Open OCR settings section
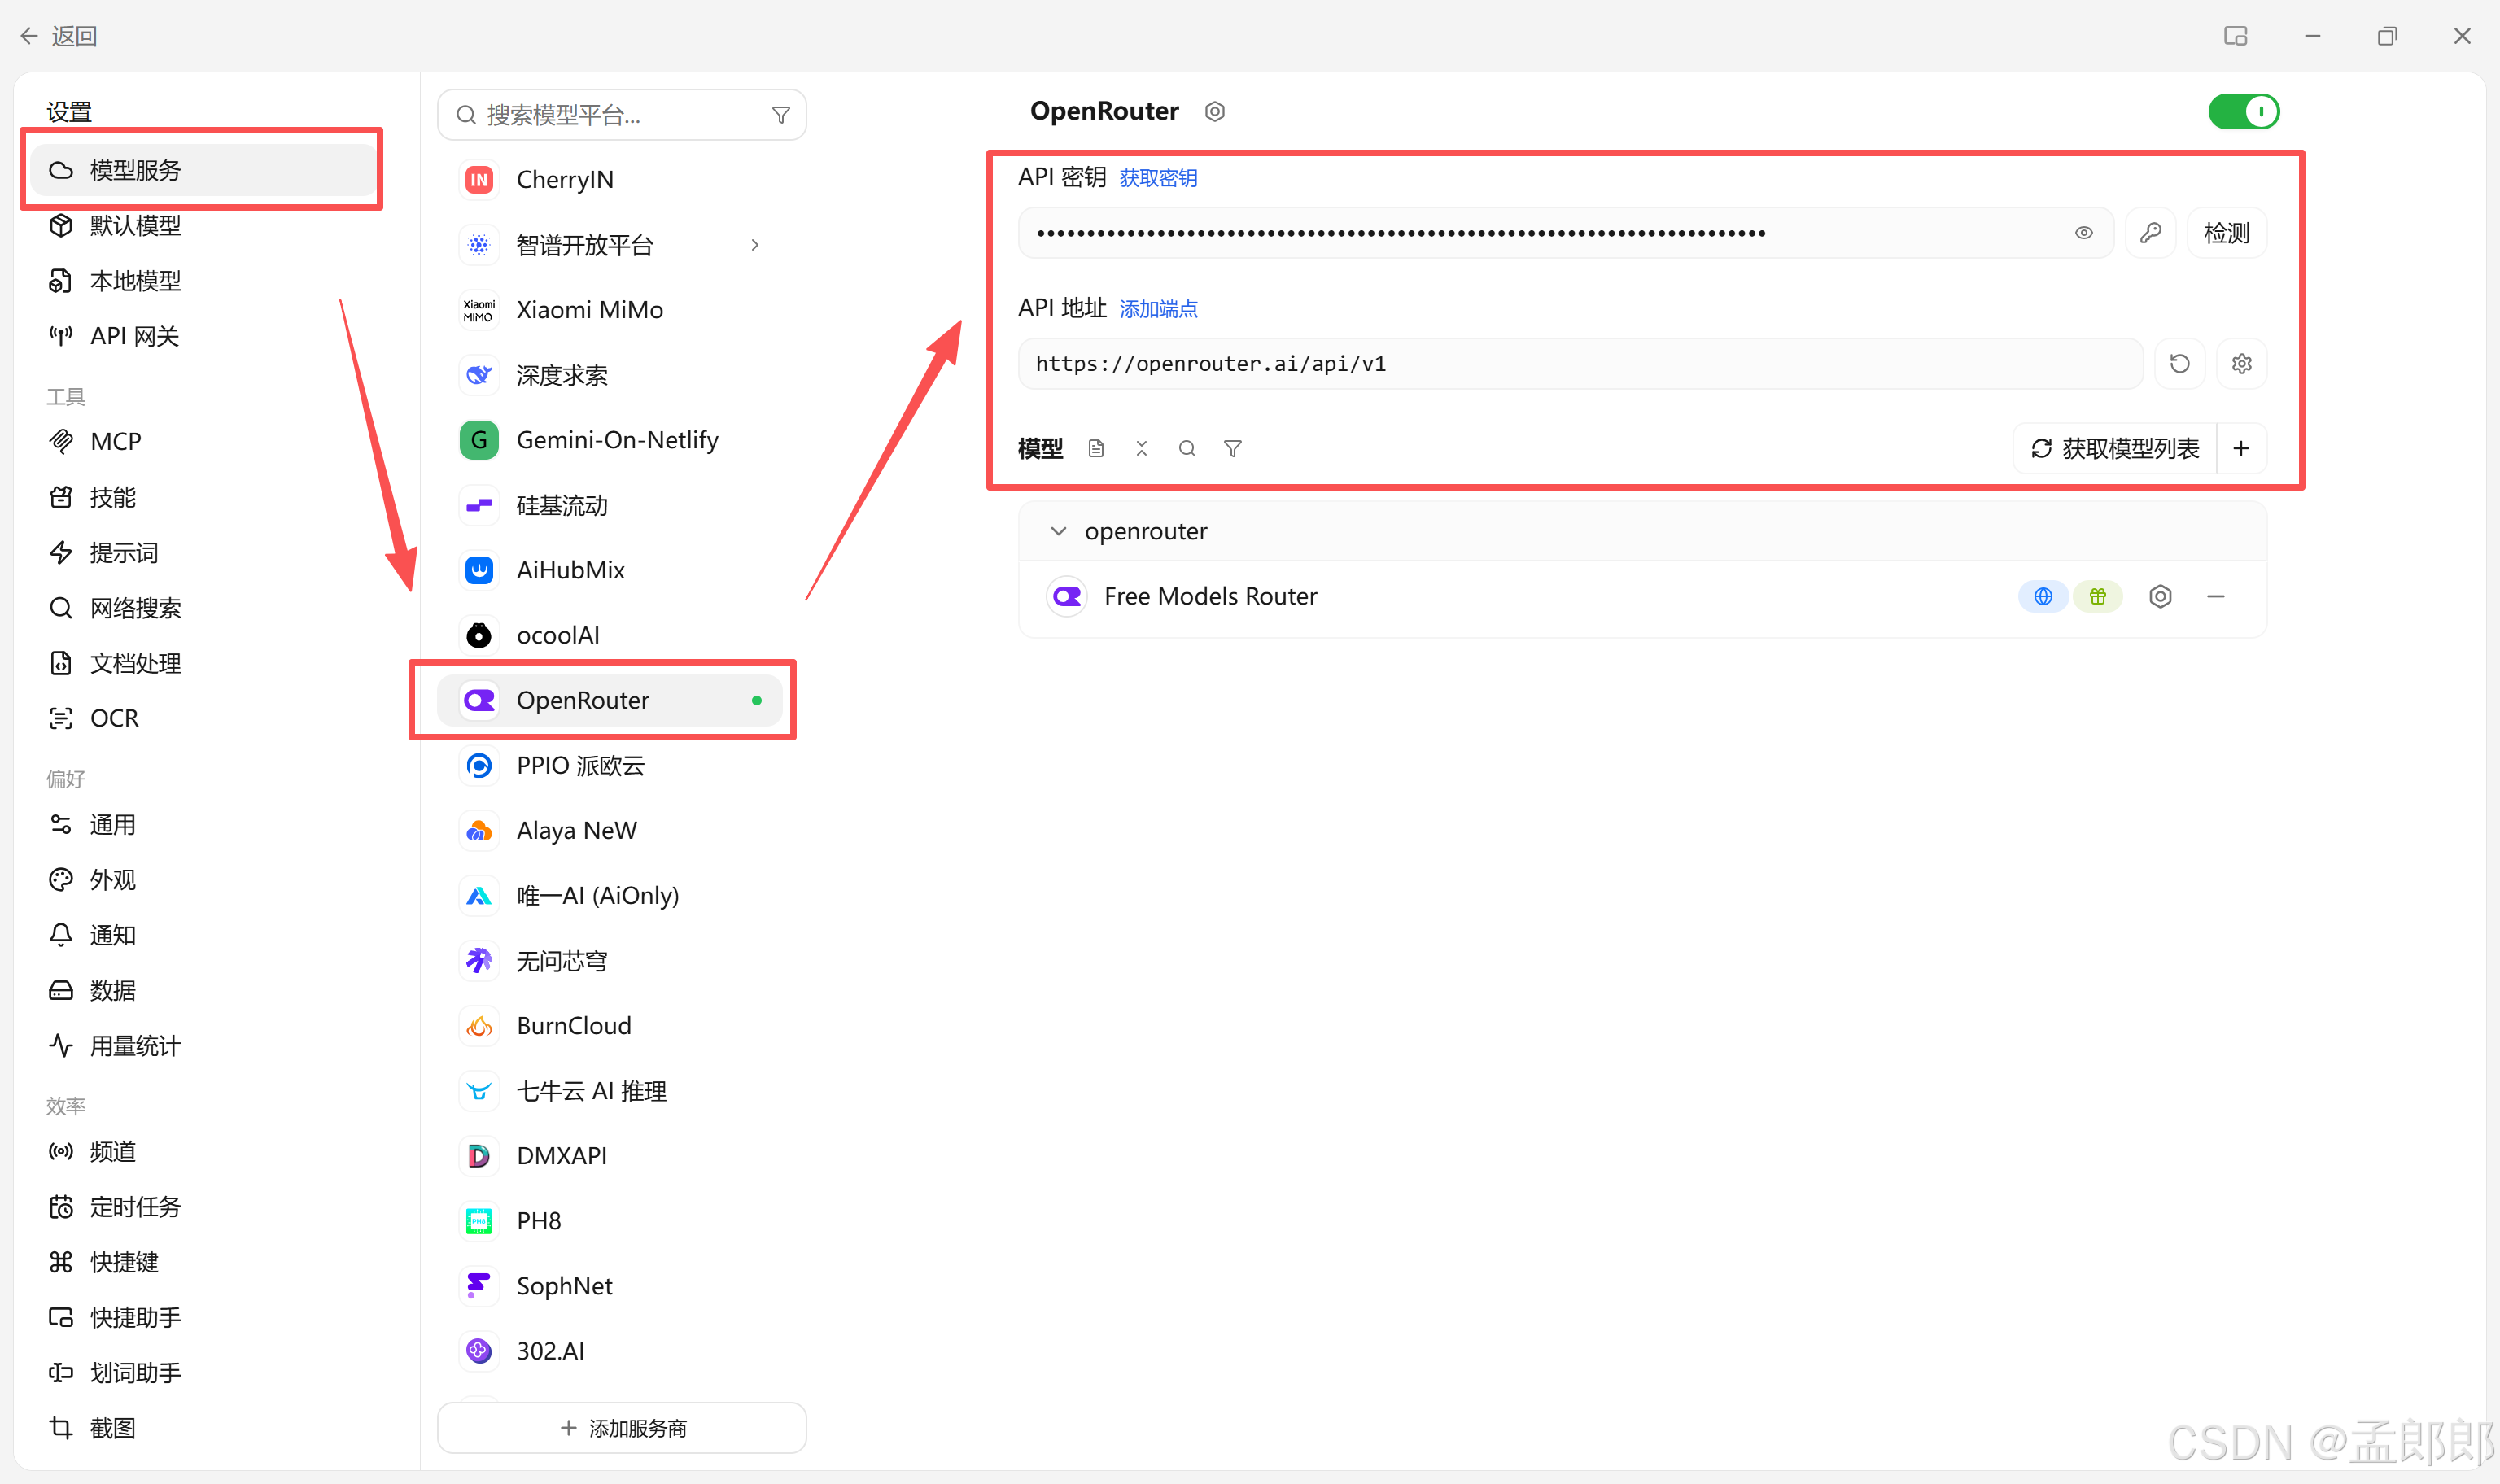 point(203,718)
